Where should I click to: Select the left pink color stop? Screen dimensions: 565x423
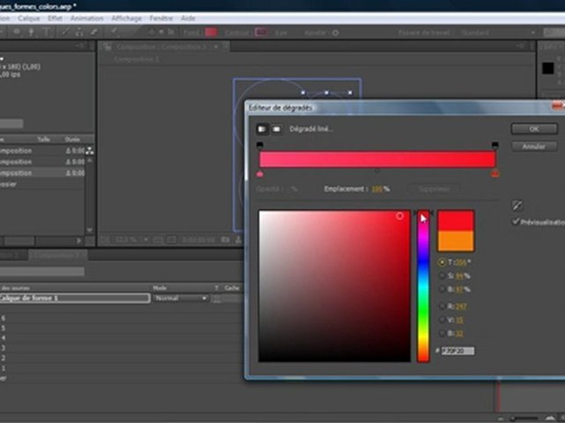click(260, 174)
